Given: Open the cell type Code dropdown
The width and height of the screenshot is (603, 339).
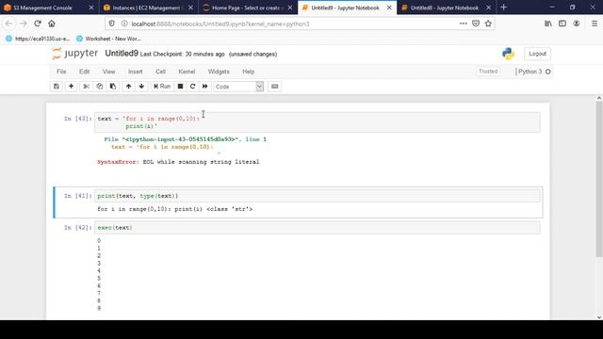Looking at the screenshot, I should [x=238, y=87].
